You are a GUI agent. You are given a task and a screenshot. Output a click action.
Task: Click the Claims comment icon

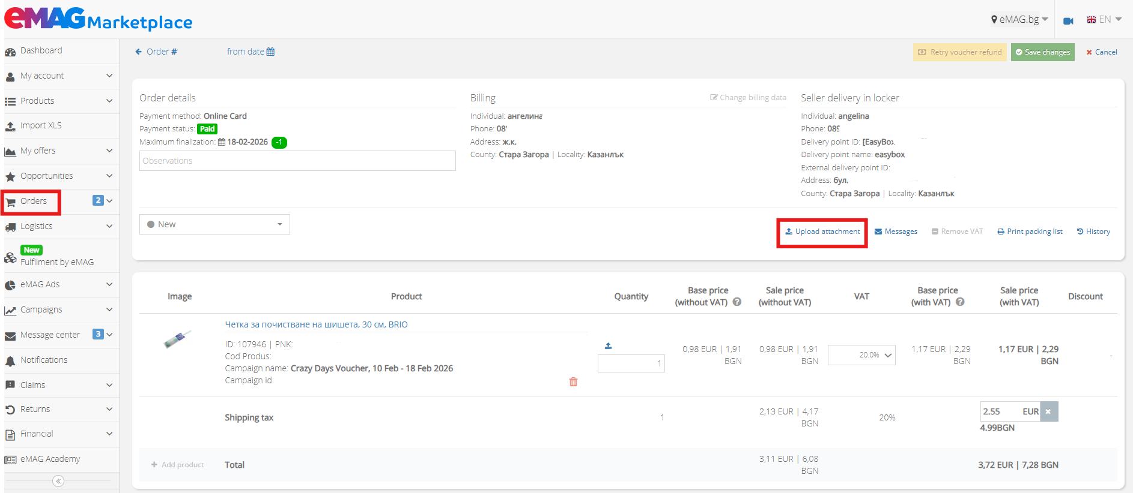(x=10, y=386)
